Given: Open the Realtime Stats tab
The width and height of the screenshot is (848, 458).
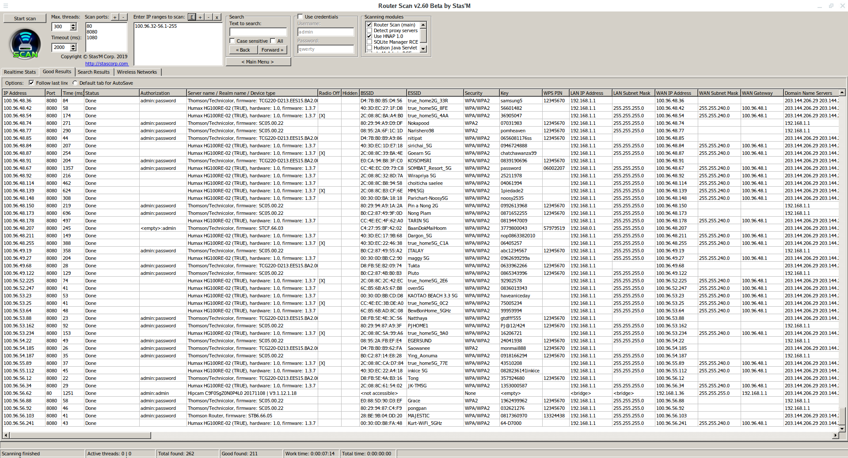Looking at the screenshot, I should (20, 72).
